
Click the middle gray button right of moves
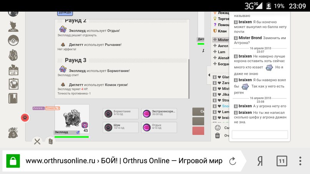[x=198, y=121]
